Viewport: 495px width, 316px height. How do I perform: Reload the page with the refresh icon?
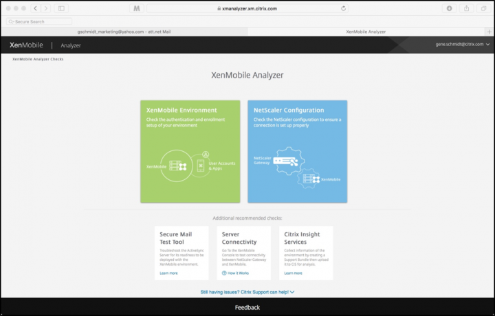tap(343, 8)
